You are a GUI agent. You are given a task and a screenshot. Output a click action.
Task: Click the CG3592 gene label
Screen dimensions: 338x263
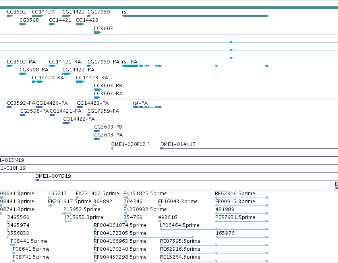pyautogui.click(x=16, y=12)
